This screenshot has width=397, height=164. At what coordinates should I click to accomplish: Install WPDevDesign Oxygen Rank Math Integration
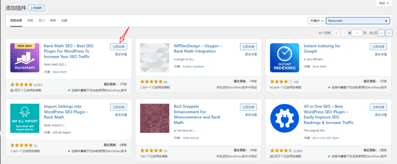pos(249,47)
